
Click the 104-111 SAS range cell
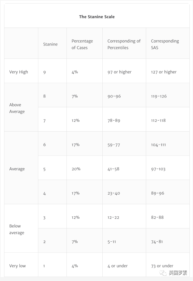159,145
